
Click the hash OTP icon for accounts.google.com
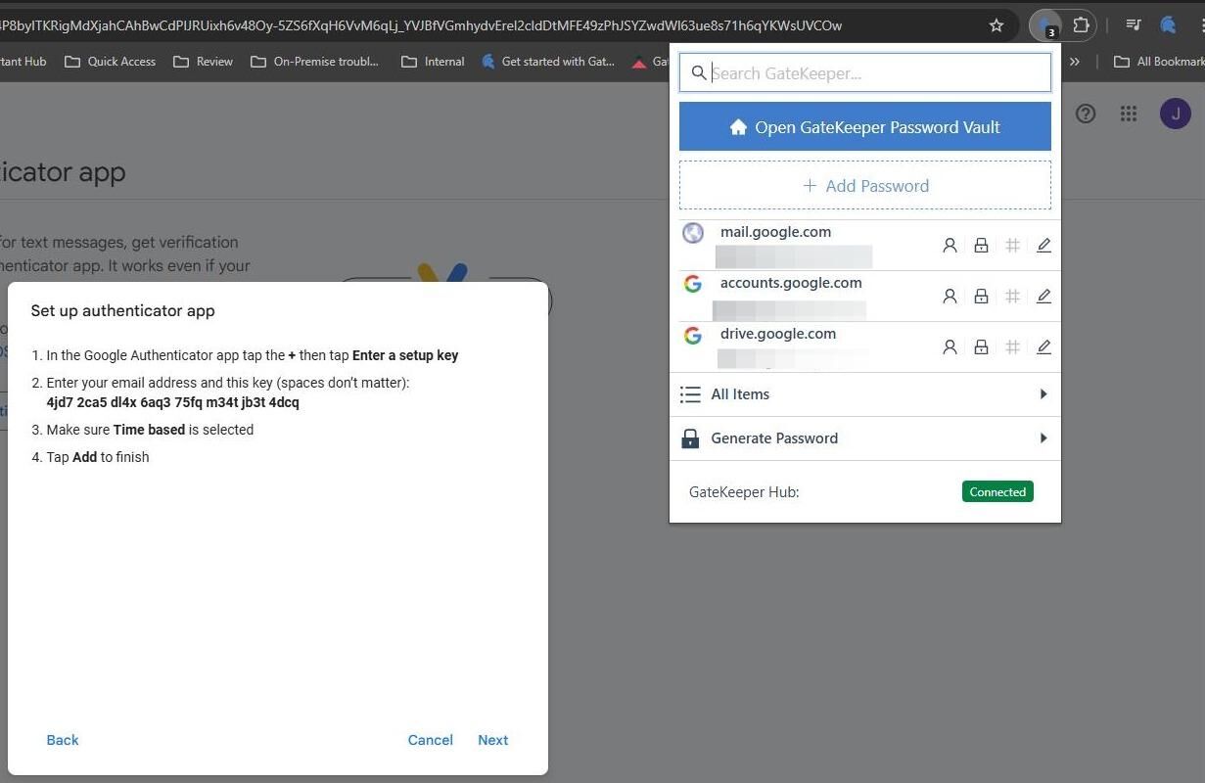pyautogui.click(x=1013, y=296)
